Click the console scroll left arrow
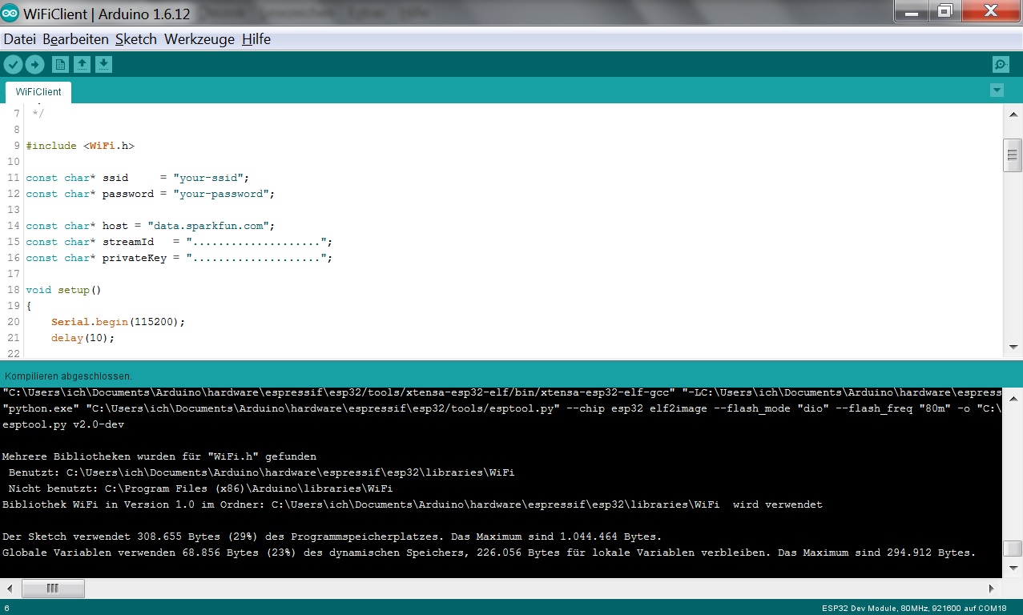Image resolution: width=1023 pixels, height=615 pixels. [10, 589]
